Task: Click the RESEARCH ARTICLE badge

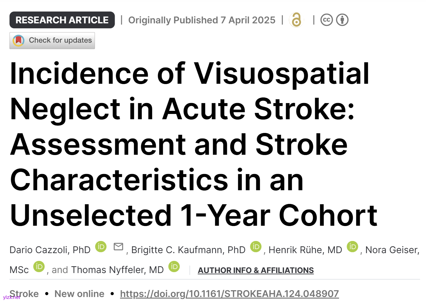Action: pos(62,20)
